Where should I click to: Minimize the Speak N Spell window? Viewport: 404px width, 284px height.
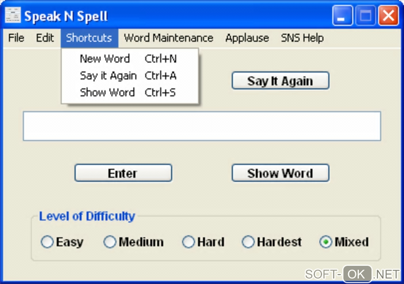pyautogui.click(x=343, y=16)
